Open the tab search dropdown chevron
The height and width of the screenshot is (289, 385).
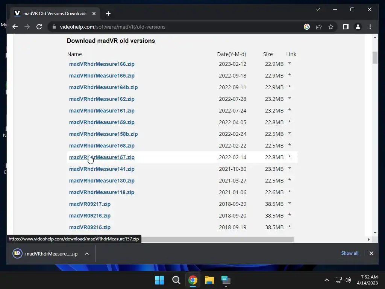pyautogui.click(x=317, y=9)
